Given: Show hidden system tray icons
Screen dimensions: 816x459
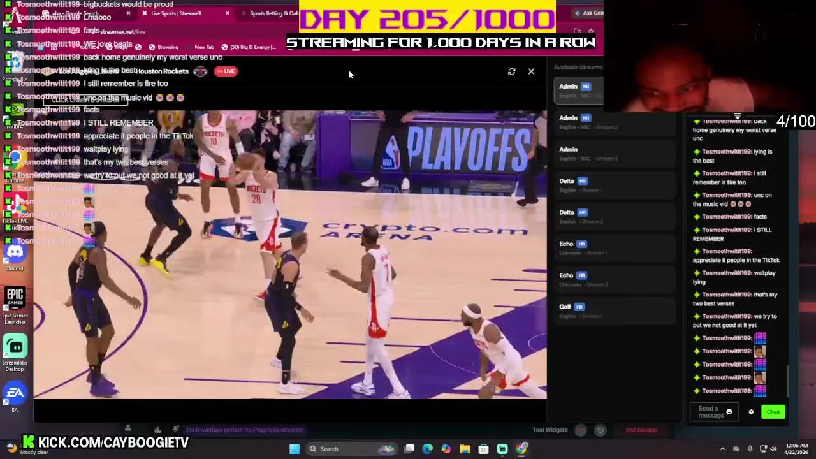Looking at the screenshot, I should [722, 449].
